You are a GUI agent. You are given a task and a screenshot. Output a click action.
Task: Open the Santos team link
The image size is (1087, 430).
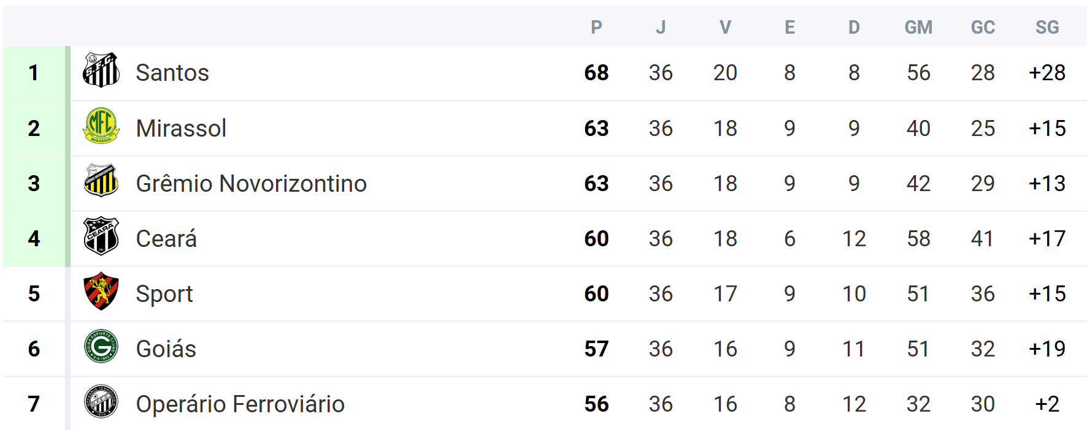(x=172, y=73)
